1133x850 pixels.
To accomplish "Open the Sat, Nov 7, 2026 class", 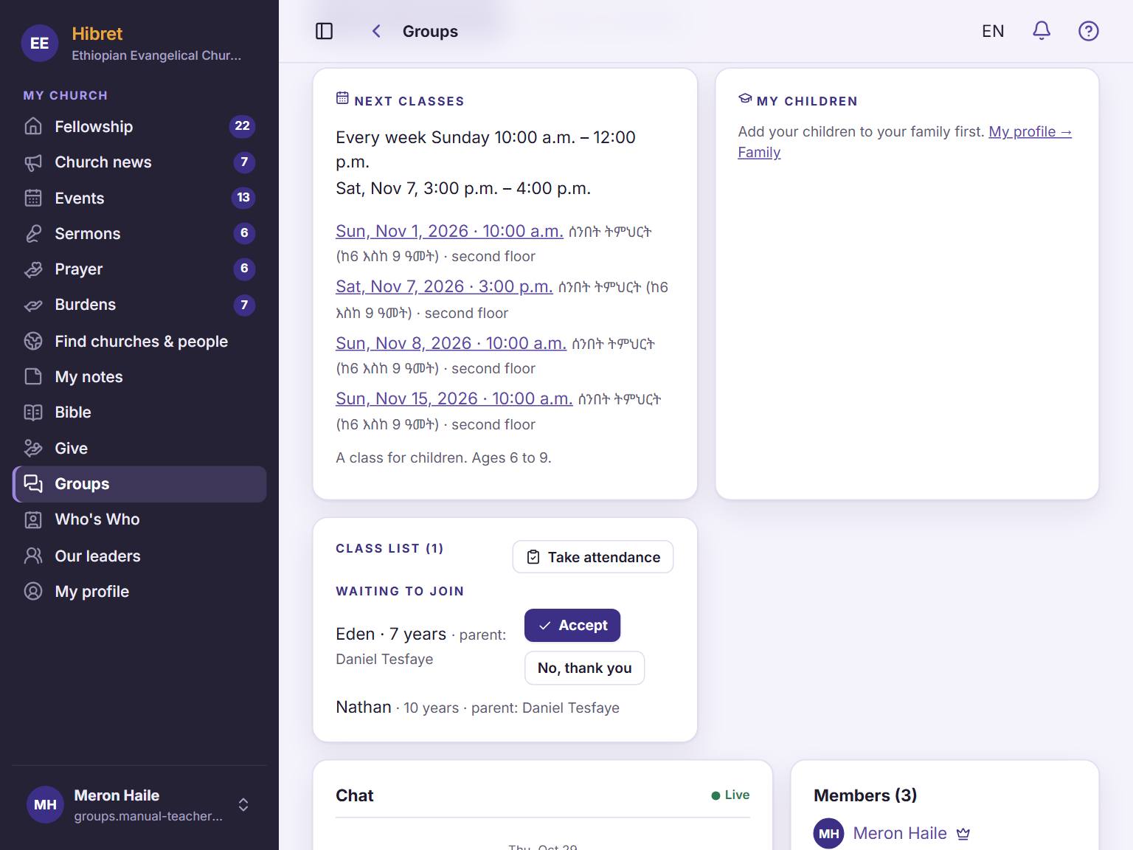I will coord(444,286).
